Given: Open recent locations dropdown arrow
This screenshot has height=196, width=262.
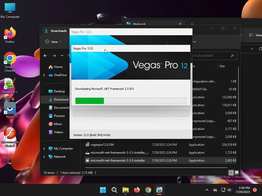Looking at the screenshot, I should coord(62,56).
